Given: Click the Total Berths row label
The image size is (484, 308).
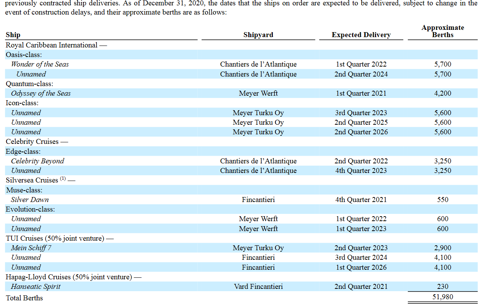Looking at the screenshot, I should tap(24, 298).
